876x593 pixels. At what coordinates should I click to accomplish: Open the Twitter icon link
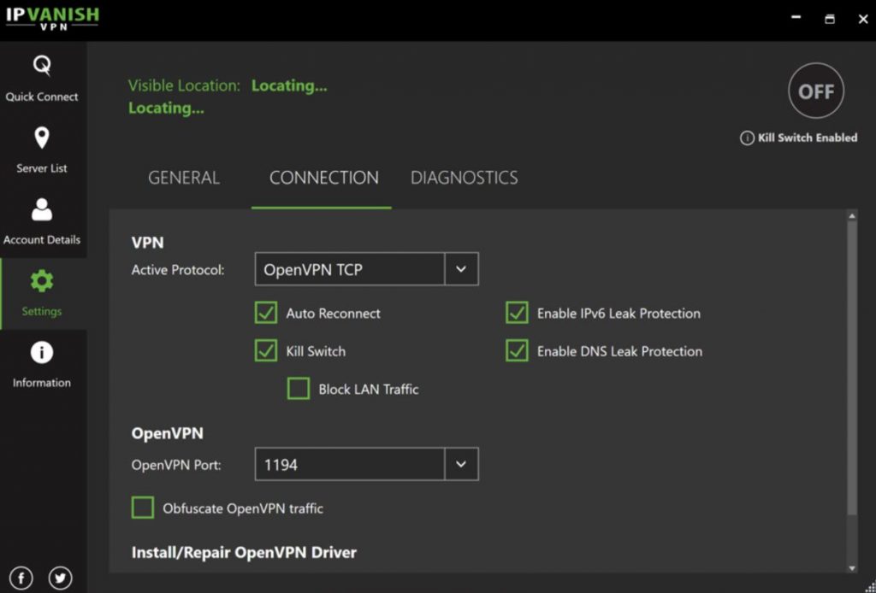coord(61,578)
